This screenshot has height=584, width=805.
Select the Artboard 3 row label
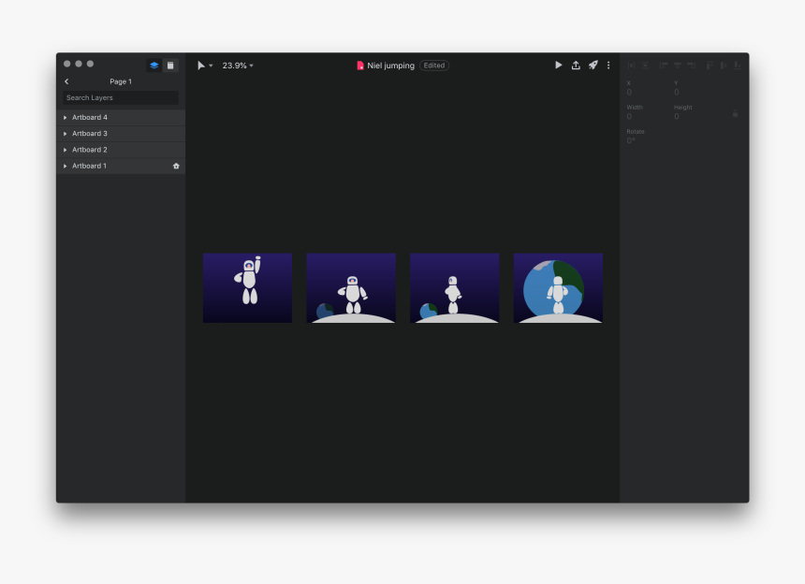point(90,134)
